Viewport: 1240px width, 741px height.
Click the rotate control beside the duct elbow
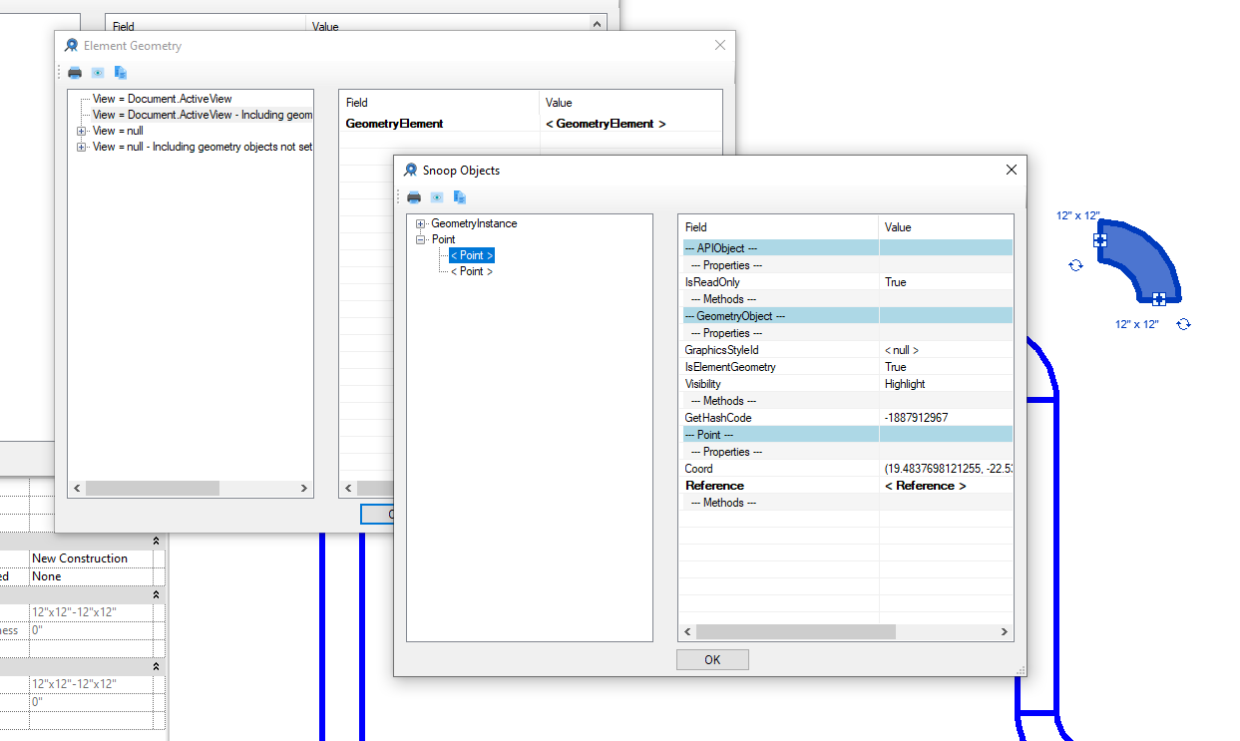coord(1075,264)
